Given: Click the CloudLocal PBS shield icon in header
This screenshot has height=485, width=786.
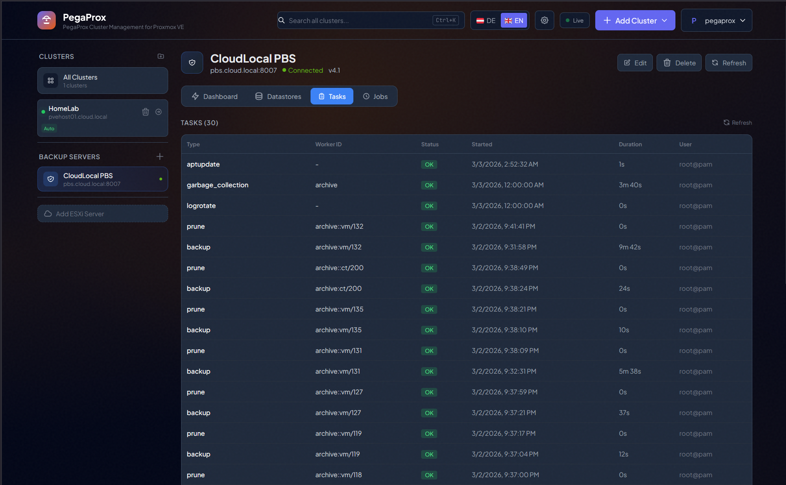Looking at the screenshot, I should pos(192,63).
